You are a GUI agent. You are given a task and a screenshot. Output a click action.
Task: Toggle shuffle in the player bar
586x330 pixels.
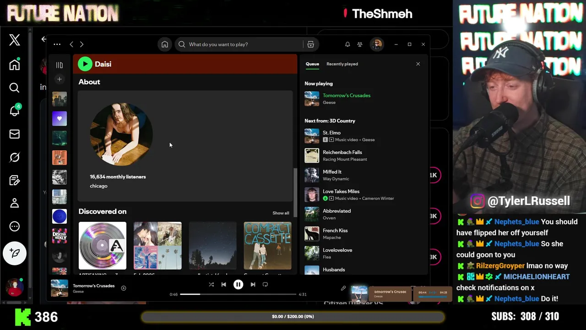click(211, 285)
